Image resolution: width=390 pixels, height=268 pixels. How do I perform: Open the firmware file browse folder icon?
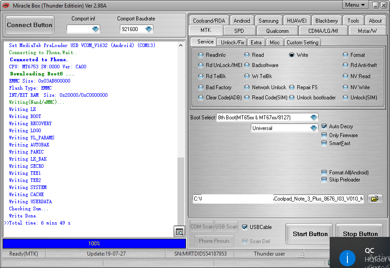pyautogui.click(x=374, y=199)
